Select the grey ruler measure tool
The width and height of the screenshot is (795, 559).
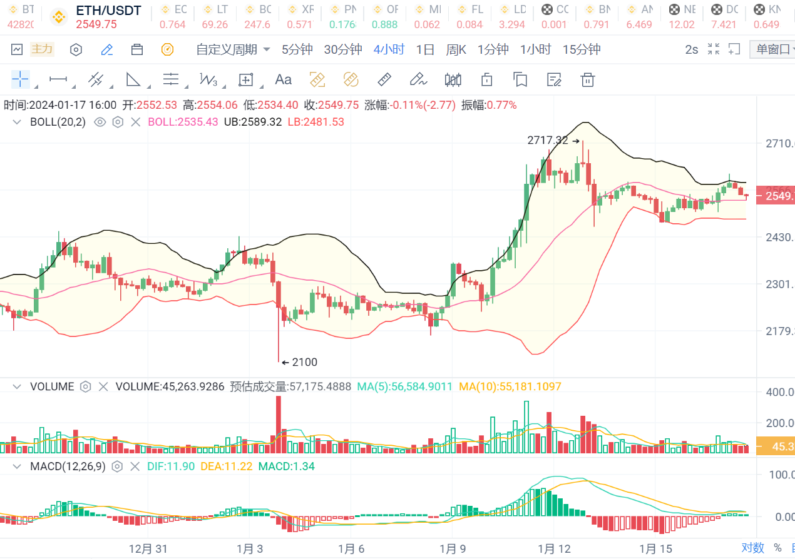tap(384, 79)
